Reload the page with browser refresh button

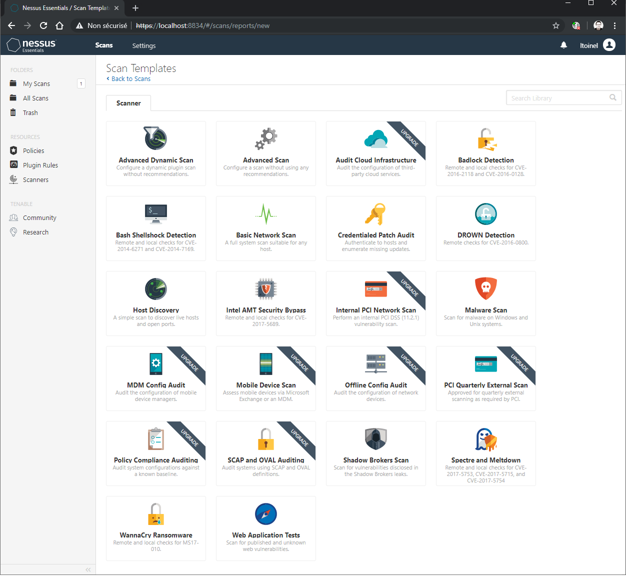click(43, 25)
